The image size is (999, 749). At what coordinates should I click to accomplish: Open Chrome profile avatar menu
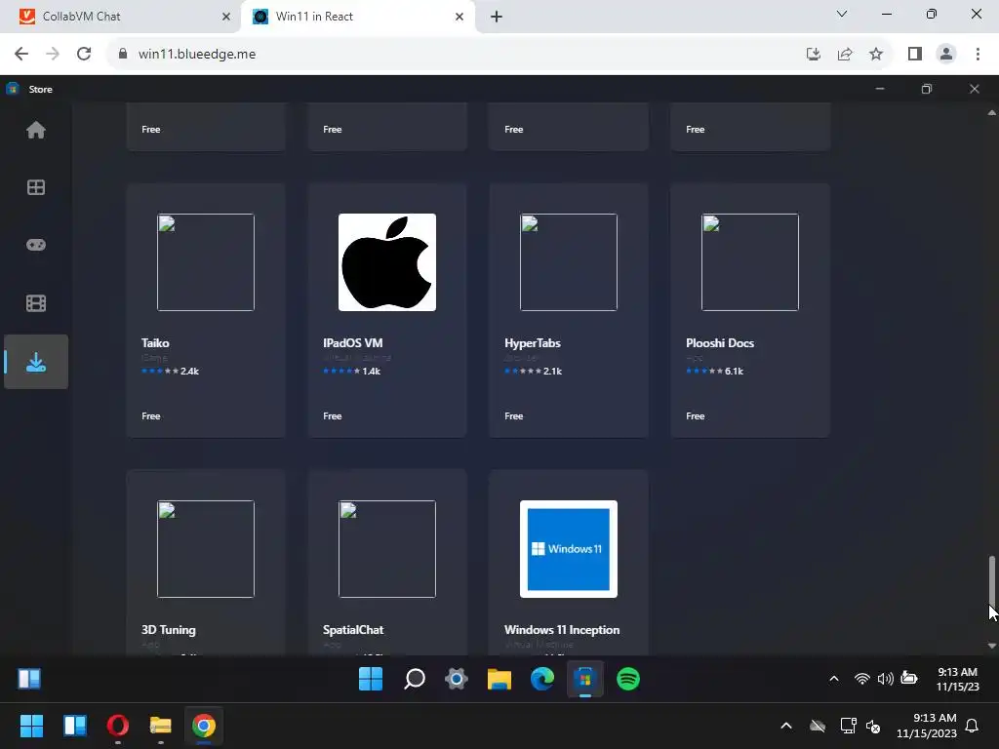coord(946,54)
